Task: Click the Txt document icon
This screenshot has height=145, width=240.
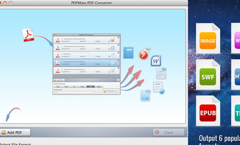Action: click(161, 74)
